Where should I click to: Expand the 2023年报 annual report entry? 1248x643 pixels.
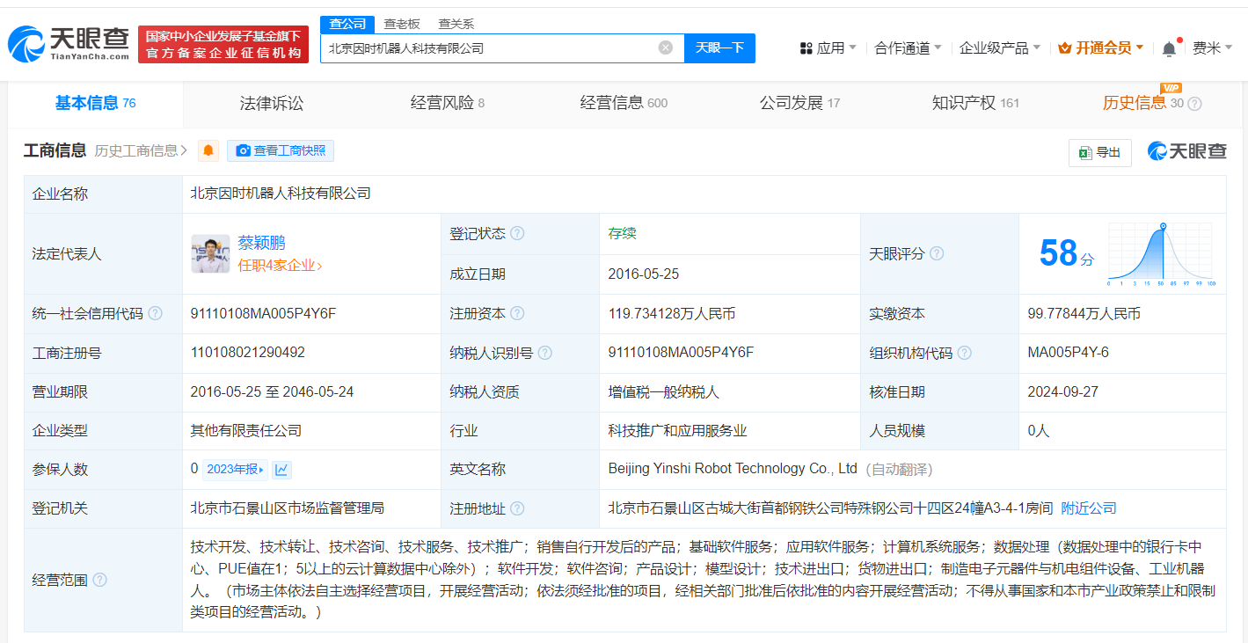(233, 469)
